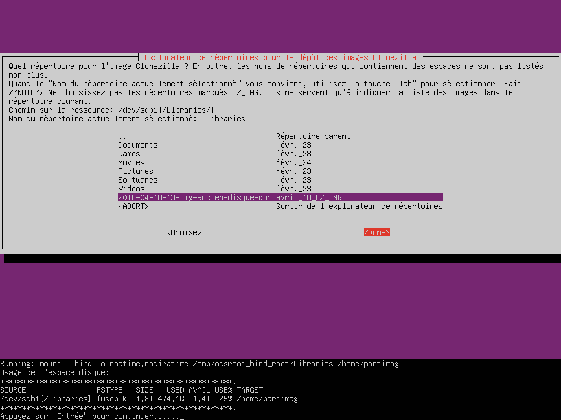Click the 'Usage de l'espace disque:' line
This screenshot has height=420, width=561.
click(x=54, y=372)
